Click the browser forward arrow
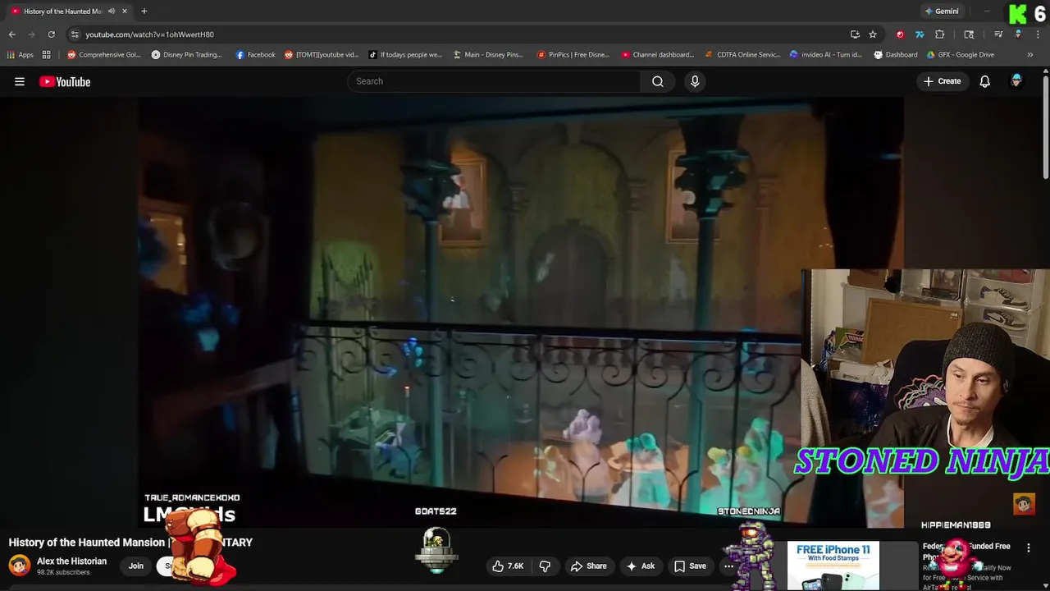 (32, 34)
